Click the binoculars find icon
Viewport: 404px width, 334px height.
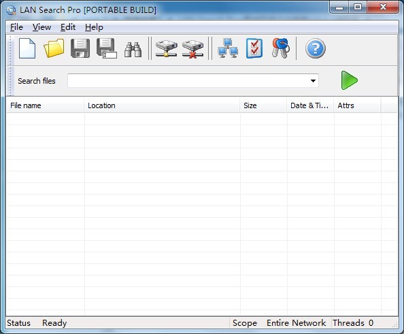[133, 49]
